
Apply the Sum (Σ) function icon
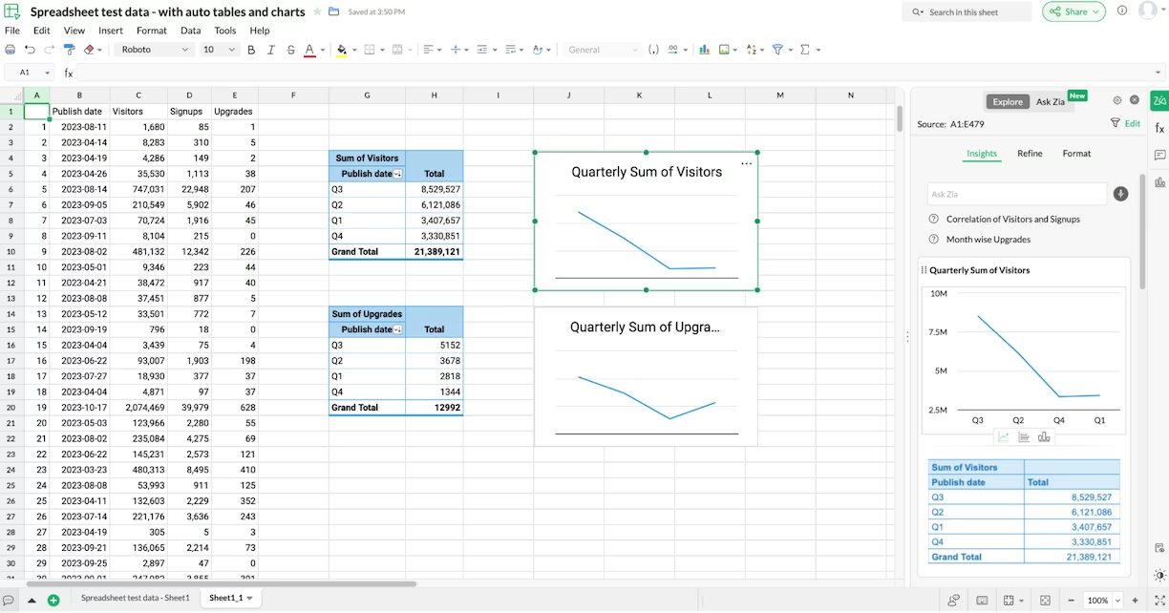coord(803,50)
